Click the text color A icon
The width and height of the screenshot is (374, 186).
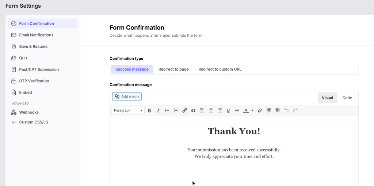(246, 110)
